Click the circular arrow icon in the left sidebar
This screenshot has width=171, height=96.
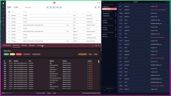[x=3, y=7]
